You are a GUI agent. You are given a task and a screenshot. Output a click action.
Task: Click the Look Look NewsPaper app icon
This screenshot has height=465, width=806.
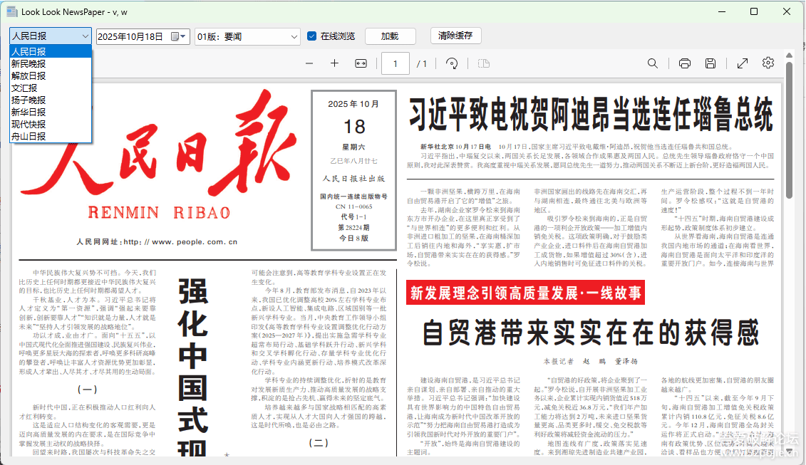[11, 11]
